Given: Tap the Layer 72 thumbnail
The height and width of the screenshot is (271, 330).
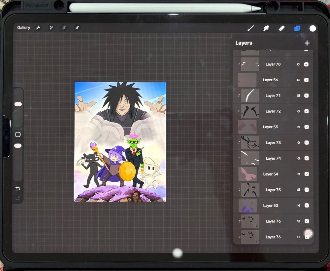Looking at the screenshot, I should [x=250, y=111].
